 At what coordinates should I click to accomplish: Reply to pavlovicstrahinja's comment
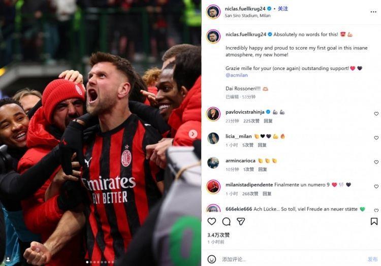click(x=268, y=121)
